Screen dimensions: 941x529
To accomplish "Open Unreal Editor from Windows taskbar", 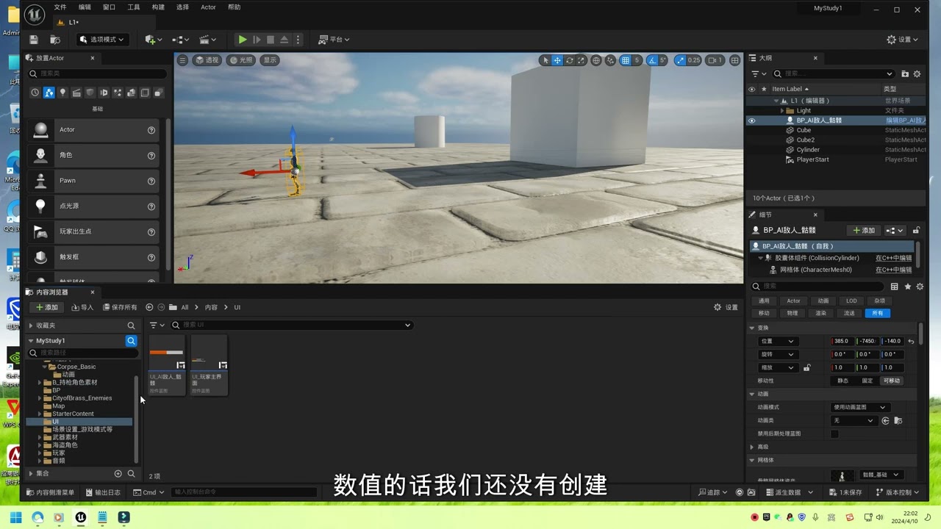I will 81,517.
